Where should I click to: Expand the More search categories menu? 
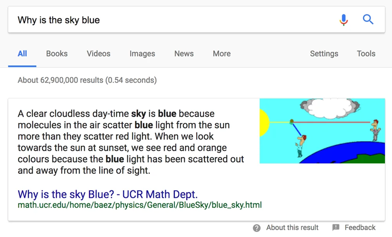click(222, 54)
